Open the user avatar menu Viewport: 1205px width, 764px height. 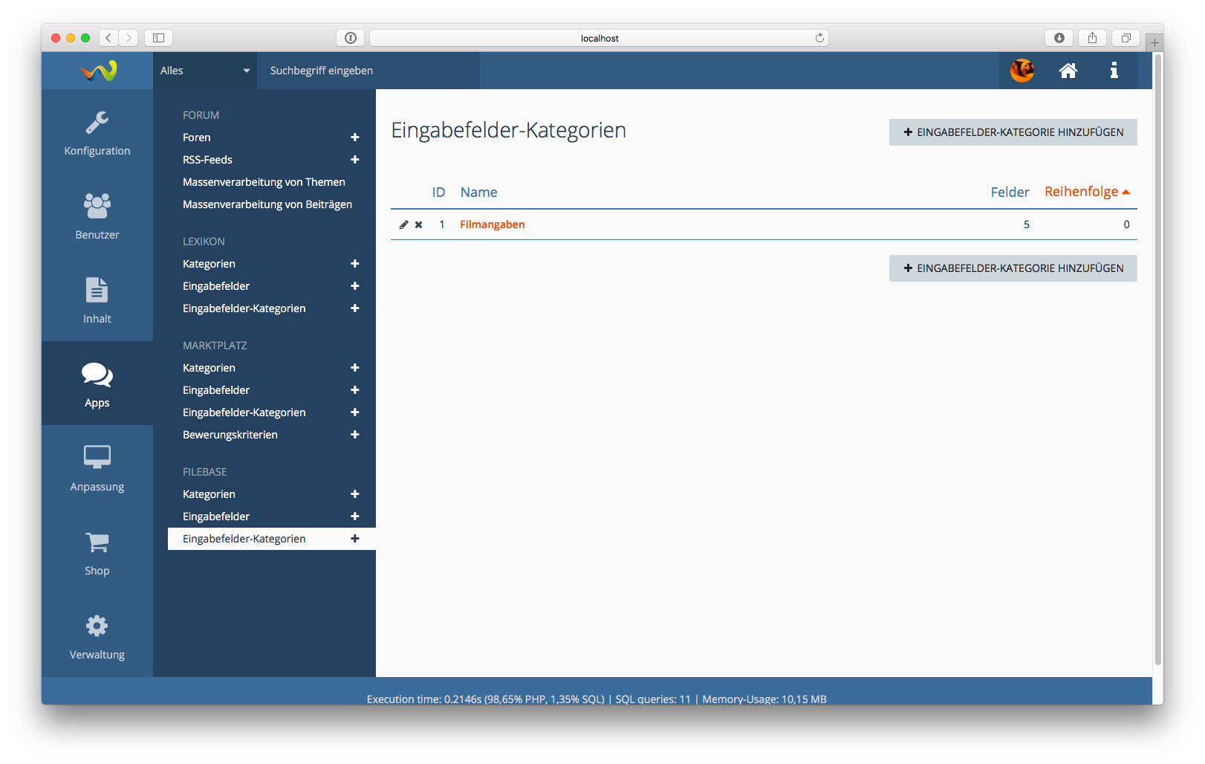tap(1022, 71)
